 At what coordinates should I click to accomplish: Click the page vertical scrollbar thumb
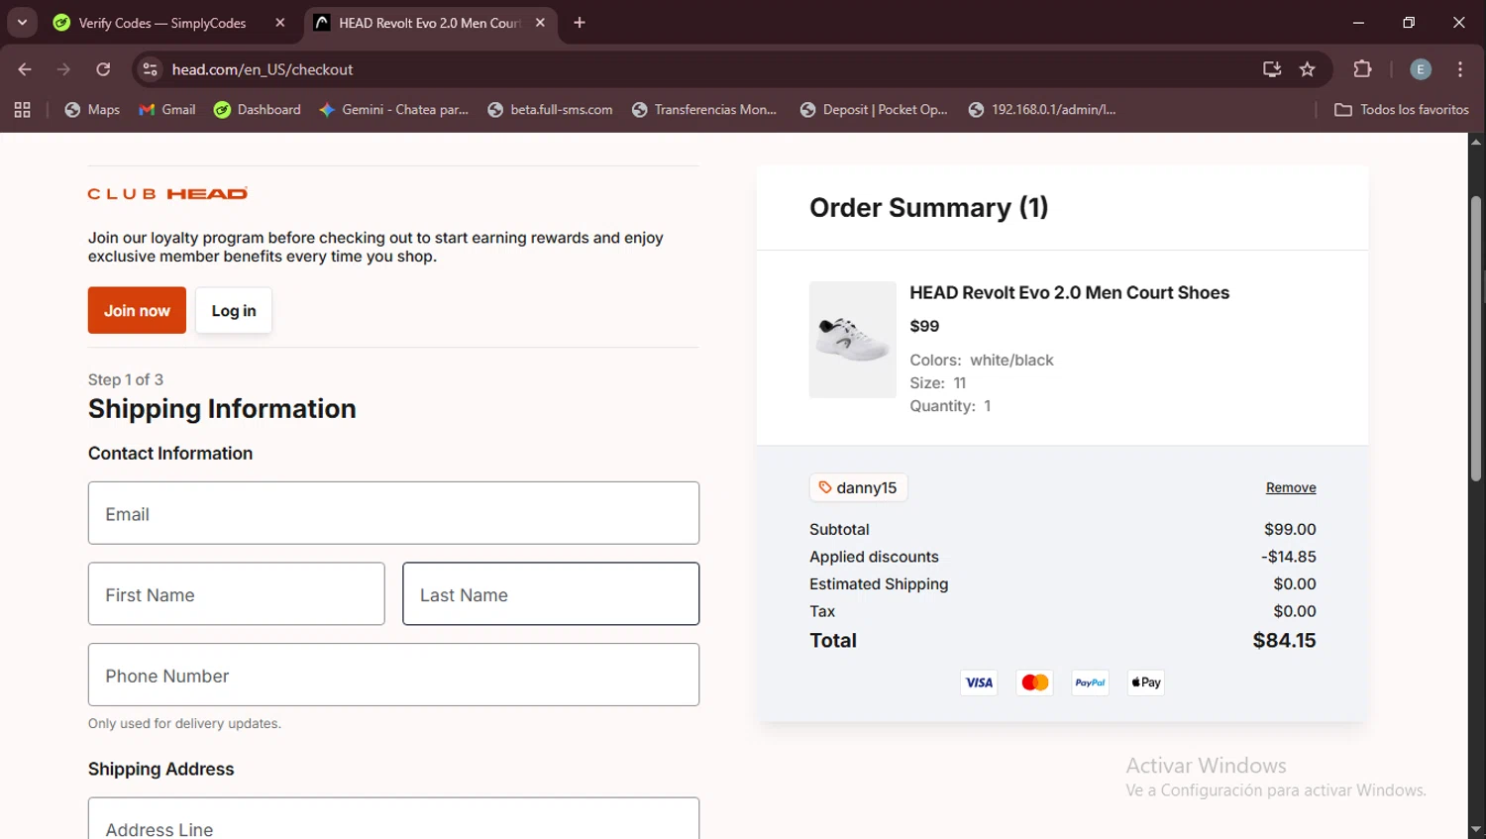[1476, 339]
